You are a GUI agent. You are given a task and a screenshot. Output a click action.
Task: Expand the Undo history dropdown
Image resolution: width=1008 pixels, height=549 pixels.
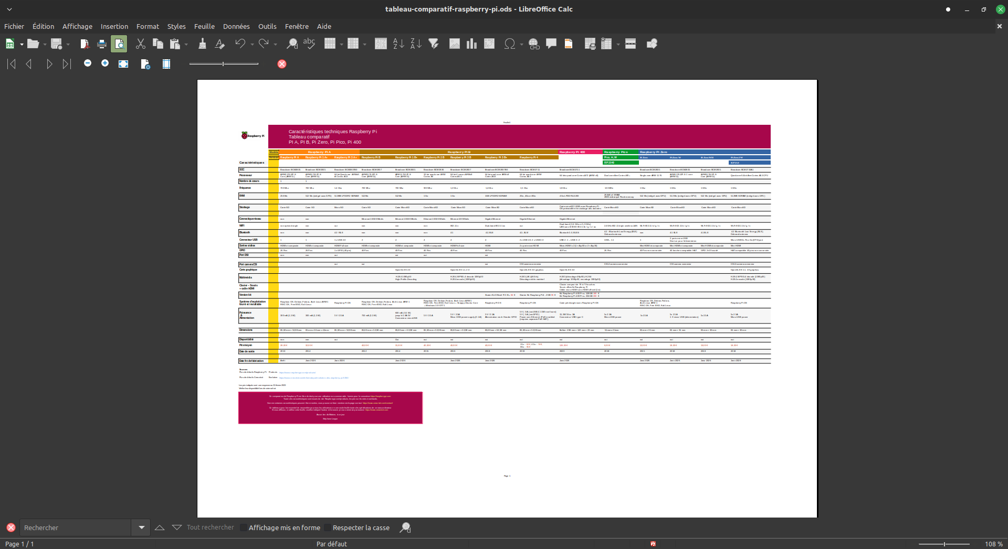coord(253,44)
